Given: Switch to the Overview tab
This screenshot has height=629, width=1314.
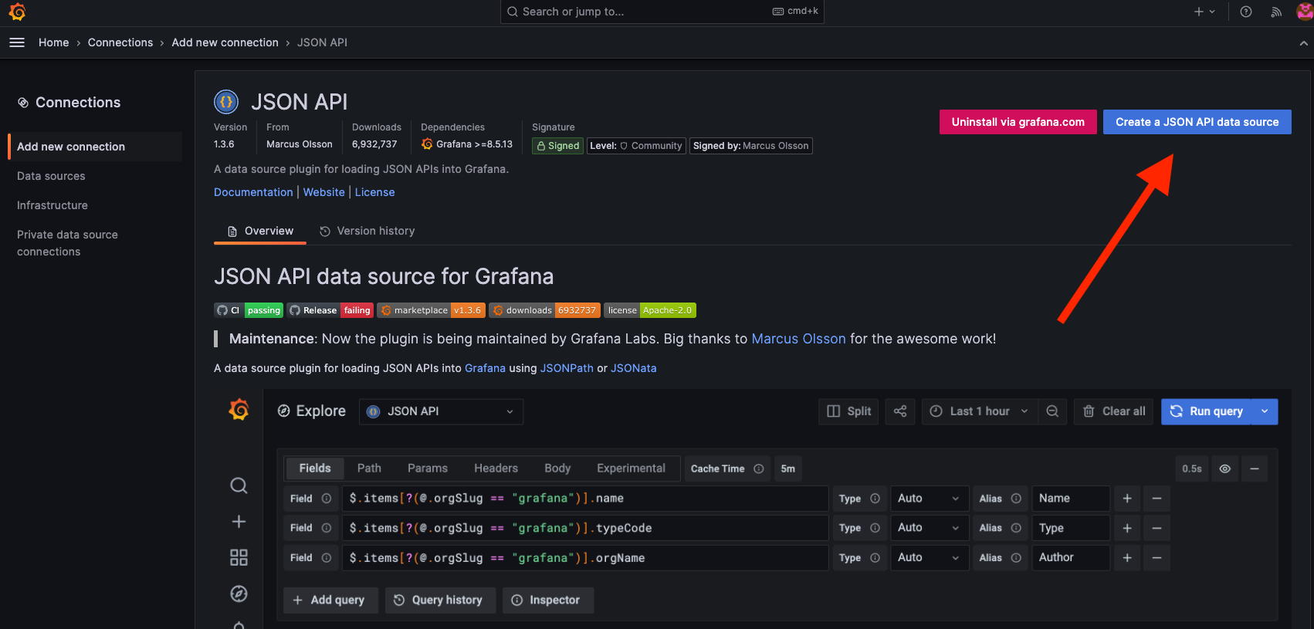Looking at the screenshot, I should point(260,231).
